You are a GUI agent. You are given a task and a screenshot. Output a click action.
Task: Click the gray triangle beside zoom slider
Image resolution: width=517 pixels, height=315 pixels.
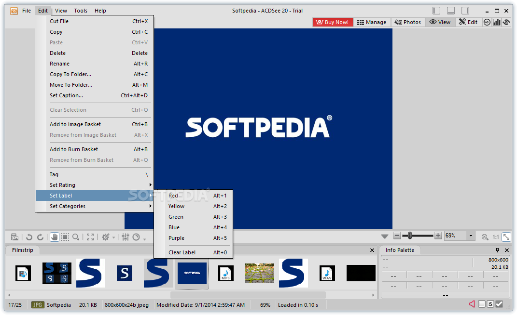384,236
